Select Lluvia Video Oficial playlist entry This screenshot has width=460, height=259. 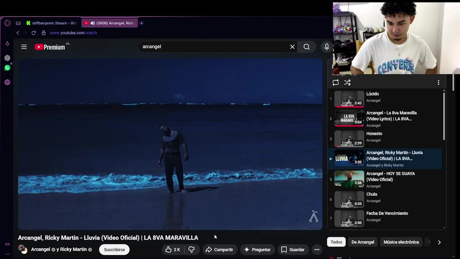tap(385, 159)
